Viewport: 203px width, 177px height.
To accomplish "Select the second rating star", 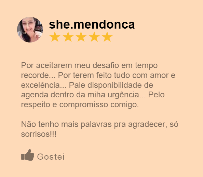I will click(x=68, y=37).
